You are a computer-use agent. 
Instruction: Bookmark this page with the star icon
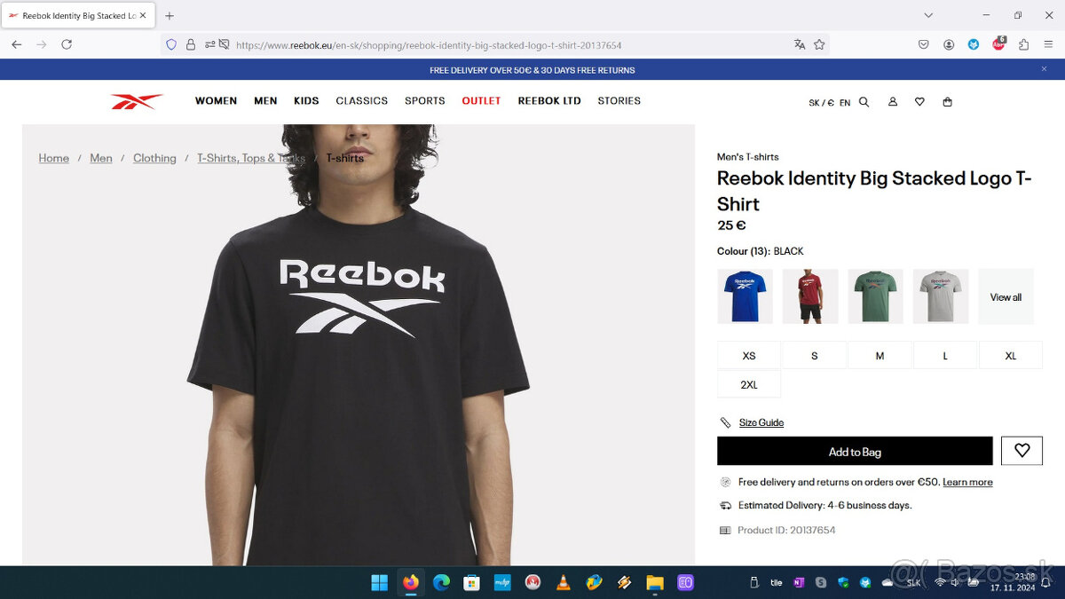[819, 44]
